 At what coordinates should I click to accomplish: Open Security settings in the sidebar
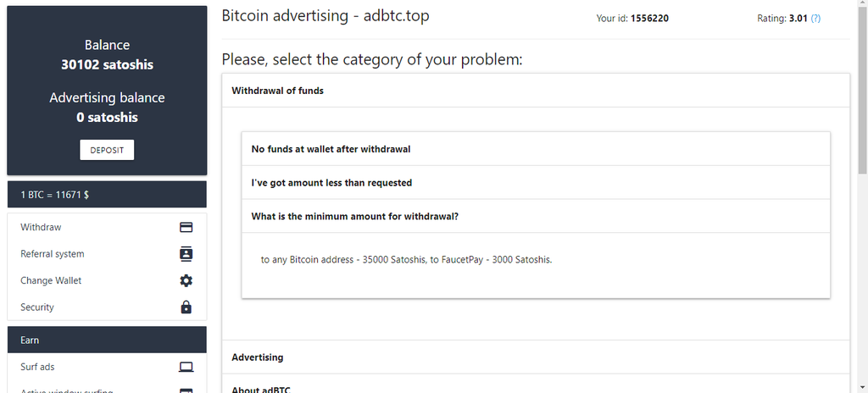coord(107,307)
